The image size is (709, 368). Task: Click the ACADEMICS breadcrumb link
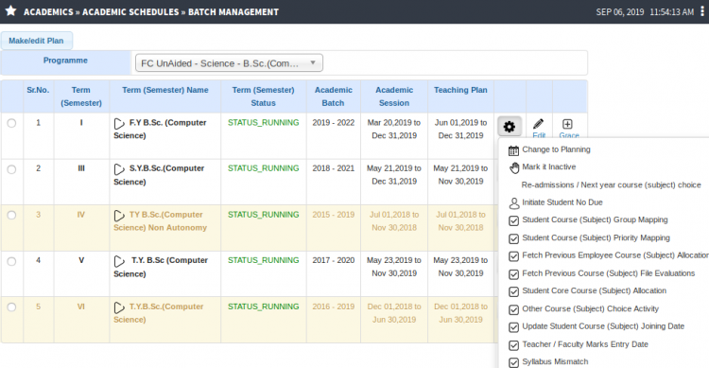[x=48, y=11]
